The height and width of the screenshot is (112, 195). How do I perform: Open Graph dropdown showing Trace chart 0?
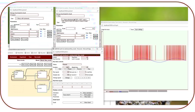pos(72,95)
